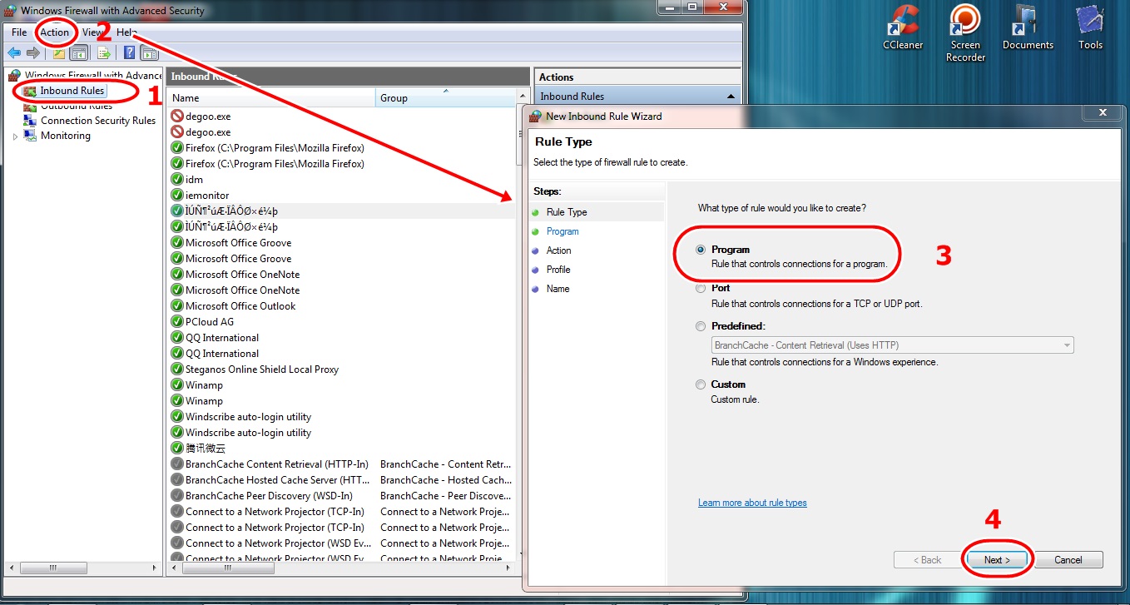1130x605 pixels.
Task: Click Cancel in the New Inbound Rule Wizard
Action: click(x=1068, y=560)
